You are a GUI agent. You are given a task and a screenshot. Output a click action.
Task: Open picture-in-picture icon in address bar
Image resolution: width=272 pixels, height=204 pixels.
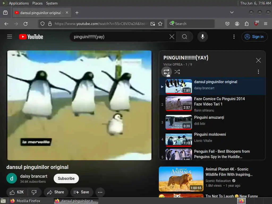coord(153,24)
